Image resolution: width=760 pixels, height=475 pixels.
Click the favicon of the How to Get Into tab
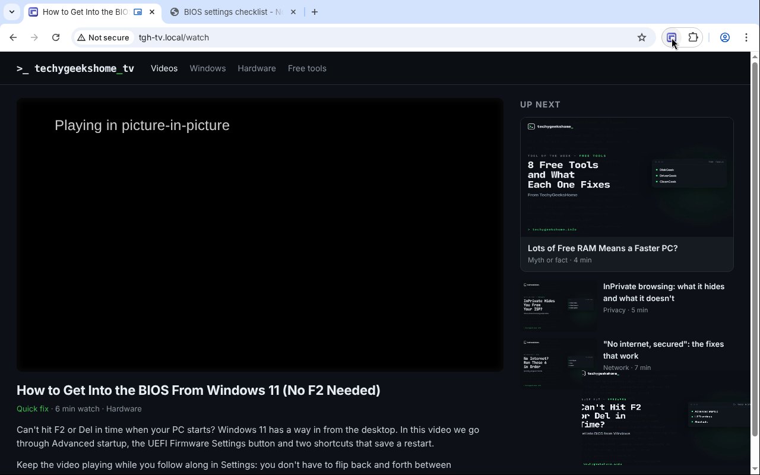tap(33, 12)
